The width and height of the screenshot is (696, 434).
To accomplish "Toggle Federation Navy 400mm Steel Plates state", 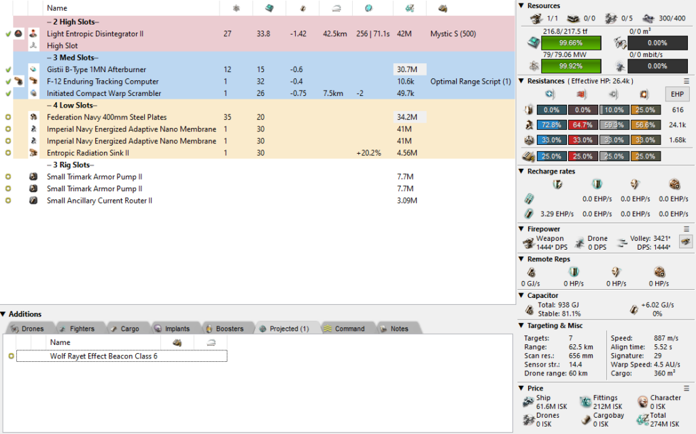I will point(8,117).
